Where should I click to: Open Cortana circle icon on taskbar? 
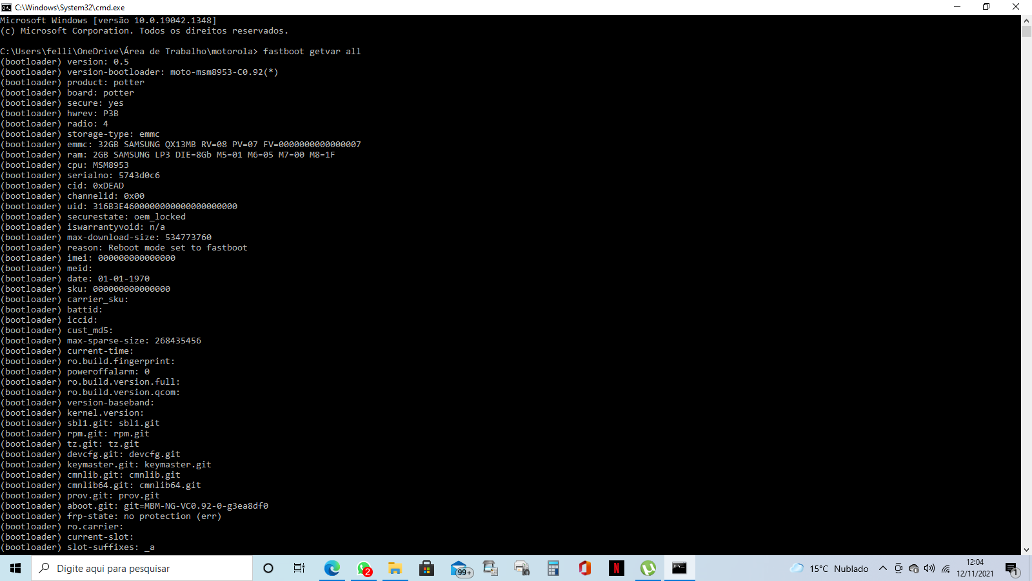click(268, 568)
